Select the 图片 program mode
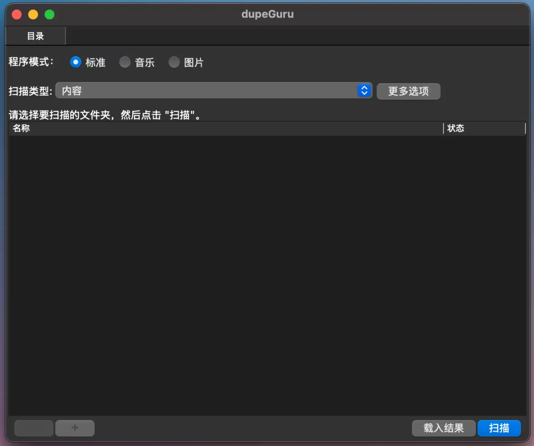This screenshot has height=446, width=534. (174, 62)
